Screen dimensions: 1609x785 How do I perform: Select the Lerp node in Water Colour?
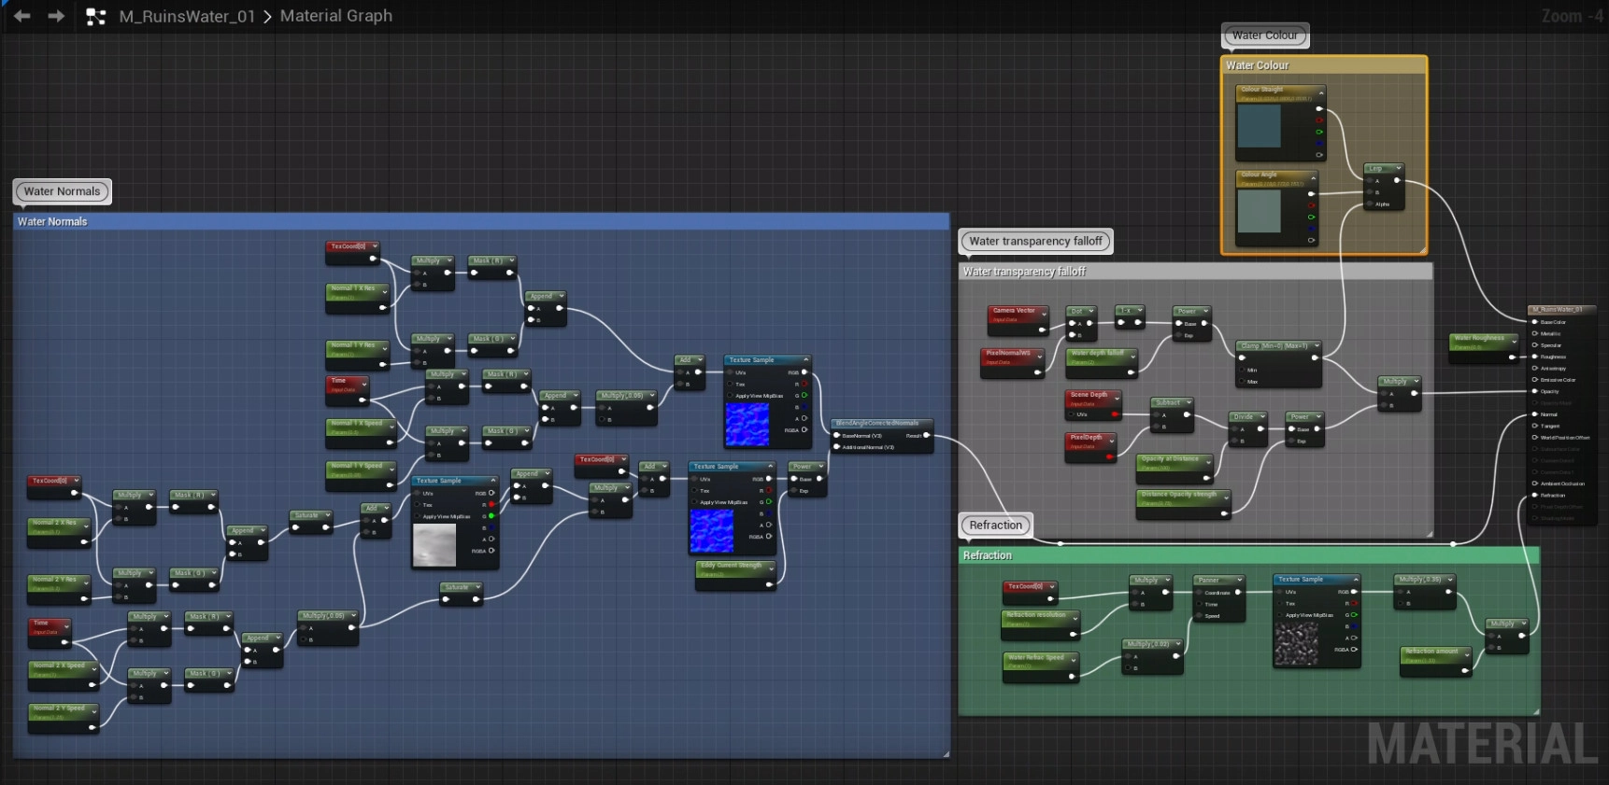(1376, 169)
